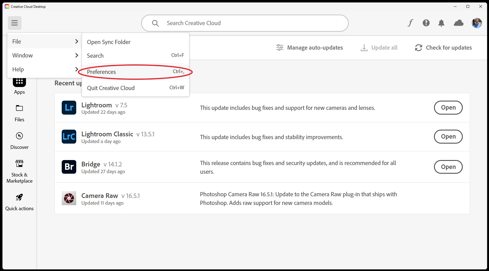
Task: Click the v 16.5.1 version label
Action: click(131, 196)
